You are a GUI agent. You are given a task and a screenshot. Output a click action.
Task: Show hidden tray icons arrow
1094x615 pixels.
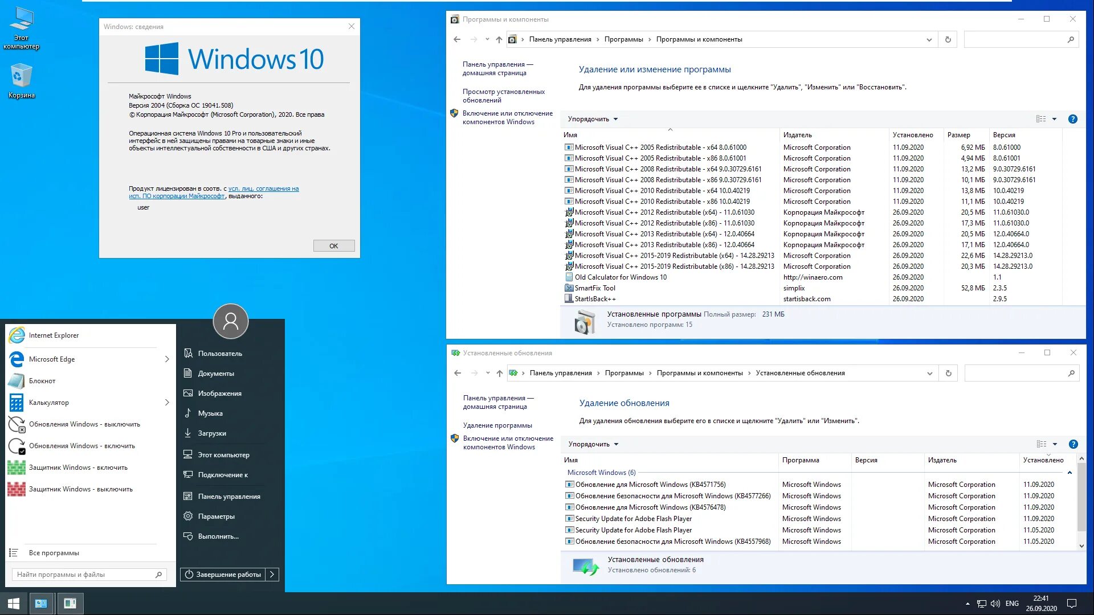pyautogui.click(x=968, y=604)
